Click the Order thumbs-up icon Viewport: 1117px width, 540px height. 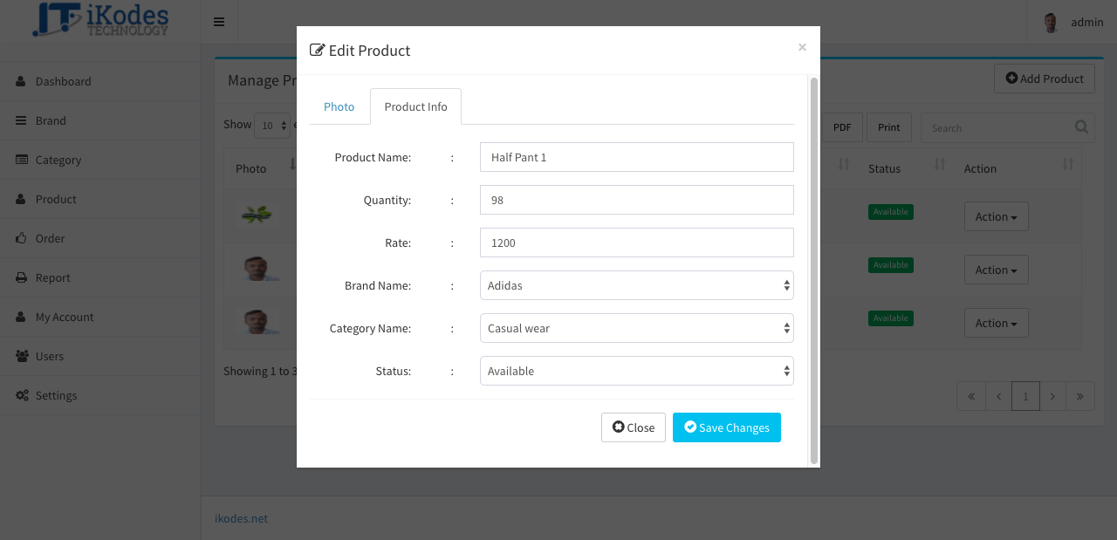21,238
